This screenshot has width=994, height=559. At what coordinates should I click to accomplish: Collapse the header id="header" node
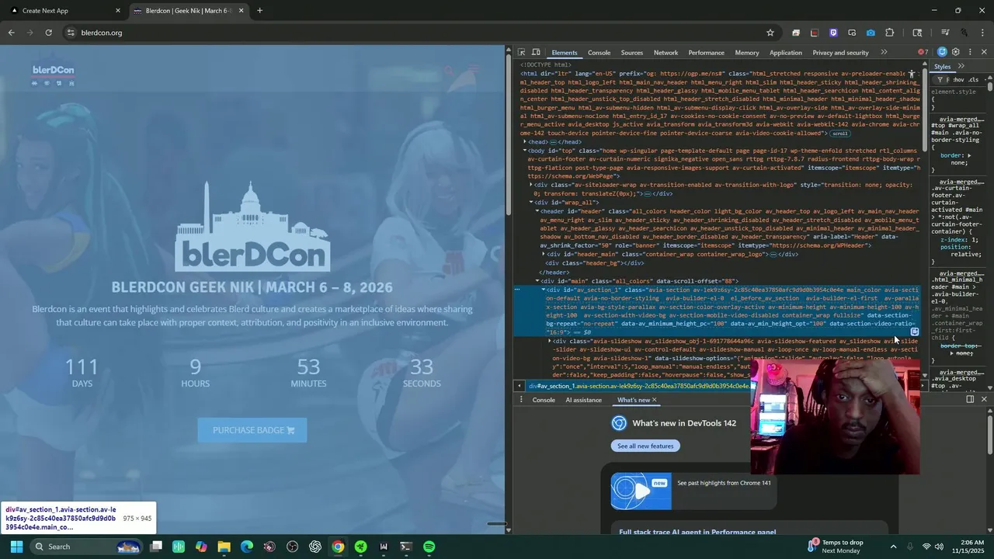(537, 211)
